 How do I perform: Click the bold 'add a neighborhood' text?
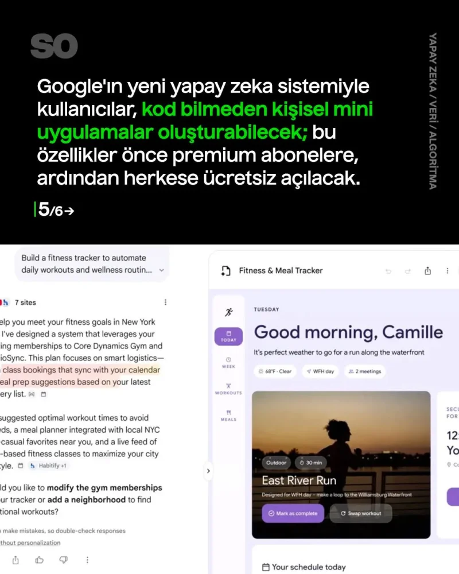[85, 500]
